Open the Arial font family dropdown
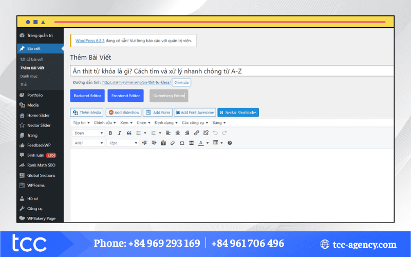The width and height of the screenshot is (411, 257). tap(88, 143)
